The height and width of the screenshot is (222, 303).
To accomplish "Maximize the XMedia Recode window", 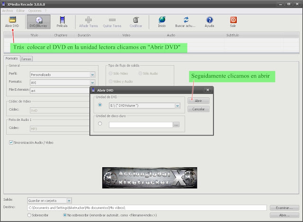I will click(289, 4).
